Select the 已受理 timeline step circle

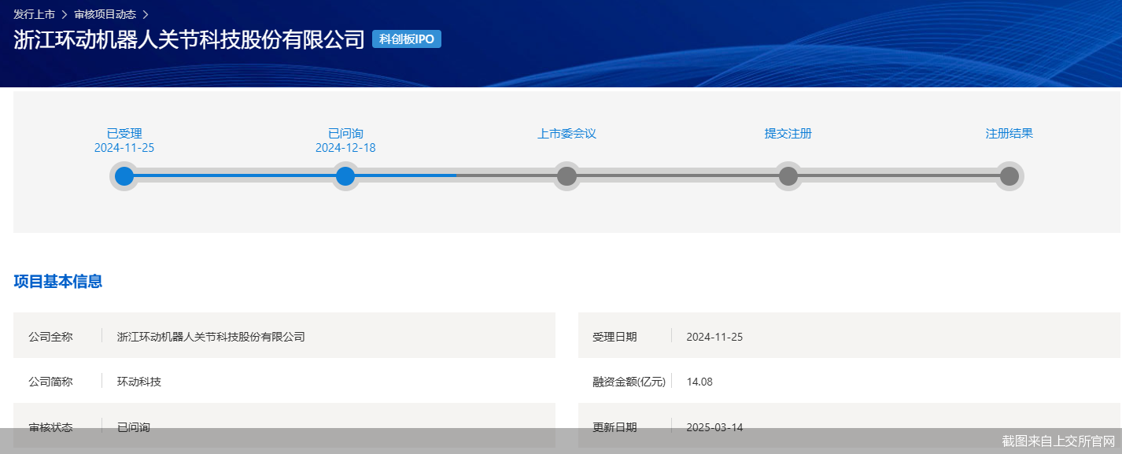124,176
